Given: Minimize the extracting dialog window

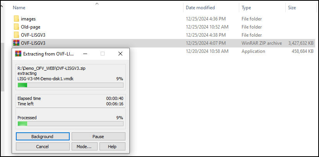Looking at the screenshot, I should 85,54.
